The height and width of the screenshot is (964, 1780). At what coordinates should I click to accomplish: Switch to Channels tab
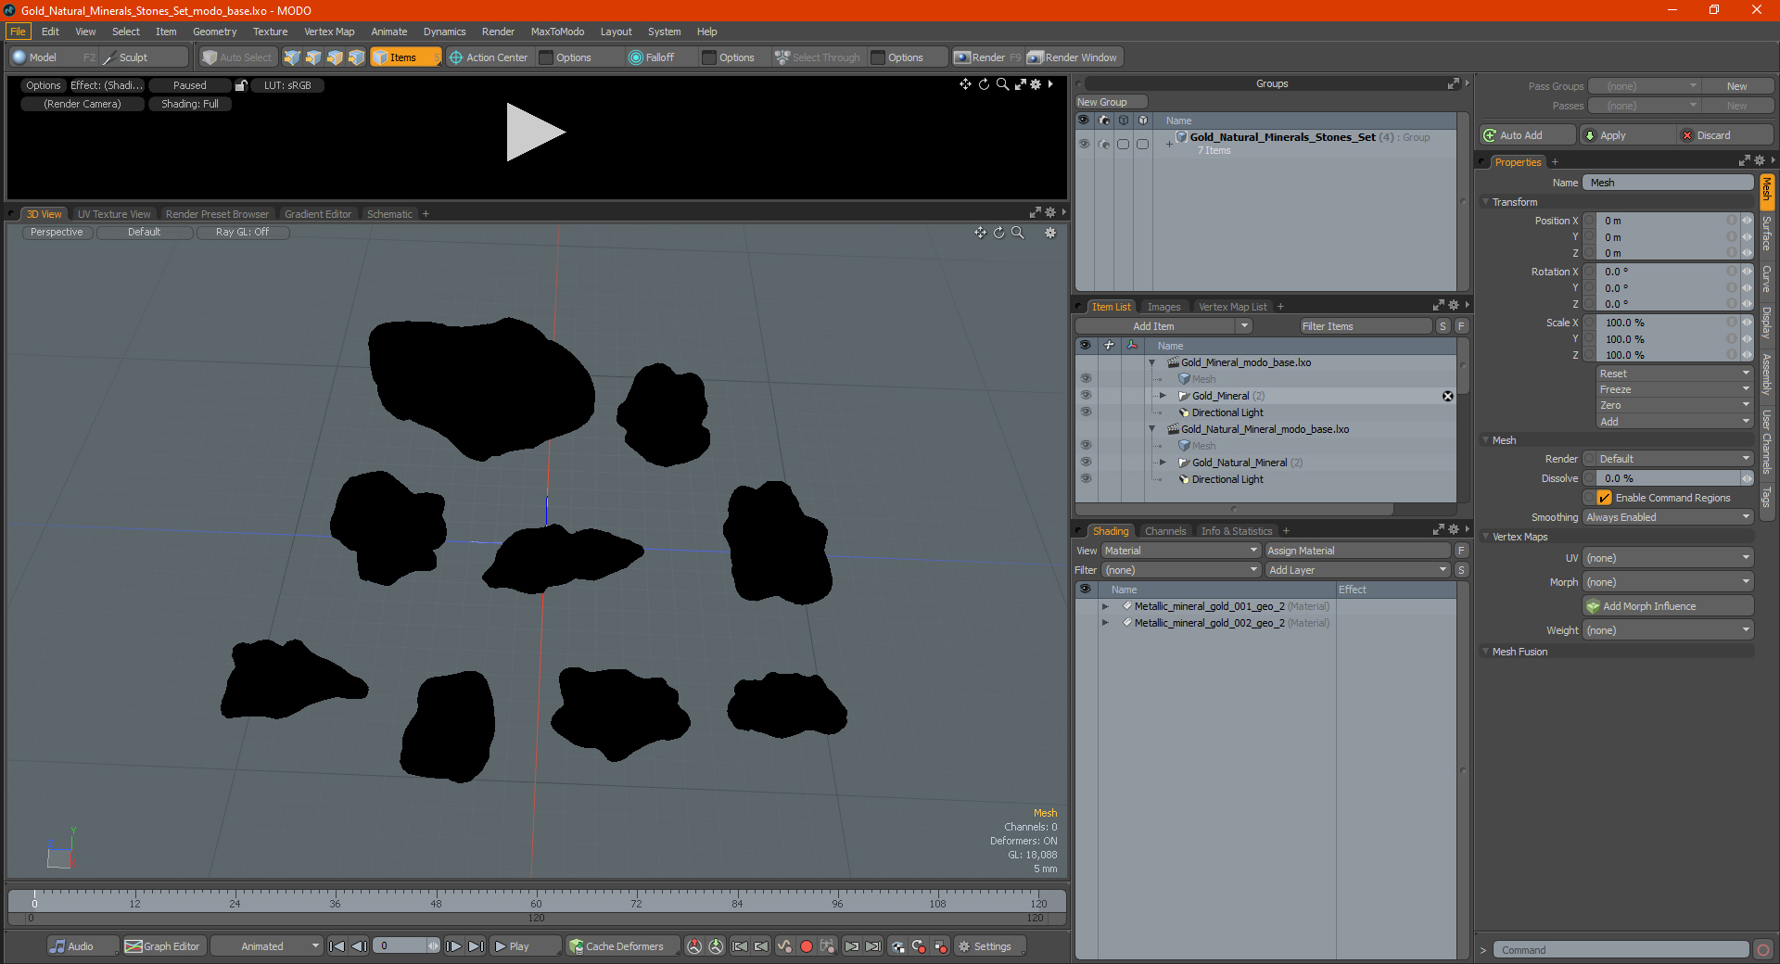click(x=1164, y=531)
